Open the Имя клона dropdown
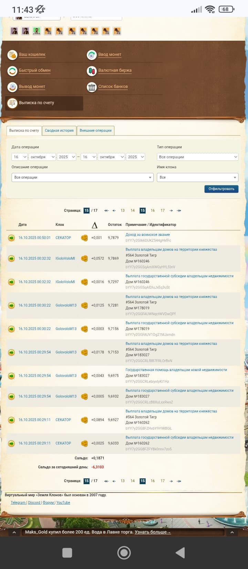 point(197,177)
